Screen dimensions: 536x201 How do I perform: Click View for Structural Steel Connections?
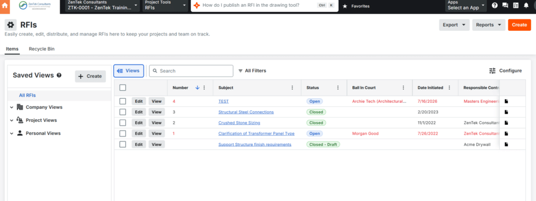pos(157,112)
